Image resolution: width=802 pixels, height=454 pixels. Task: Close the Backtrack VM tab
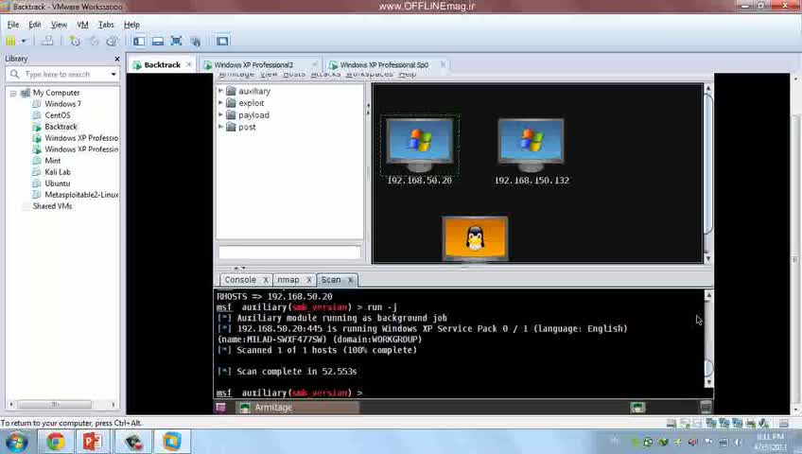tap(189, 64)
